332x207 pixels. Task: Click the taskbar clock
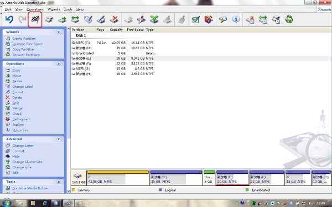(321, 203)
